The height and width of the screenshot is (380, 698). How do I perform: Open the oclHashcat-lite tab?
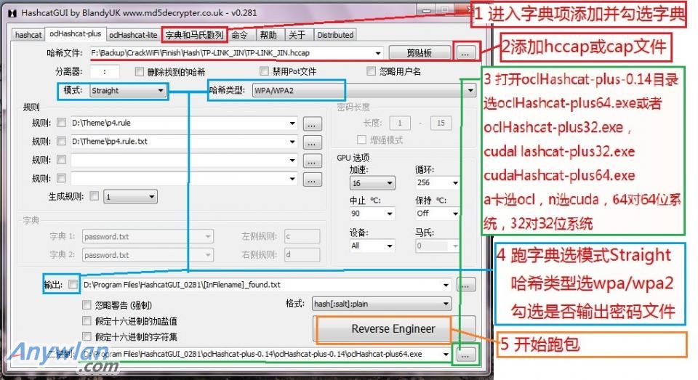tap(133, 35)
